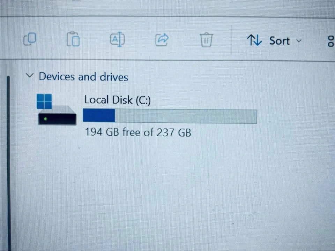Click the up-down arrows Sort icon
Image resolution: width=335 pixels, height=251 pixels.
[254, 40]
